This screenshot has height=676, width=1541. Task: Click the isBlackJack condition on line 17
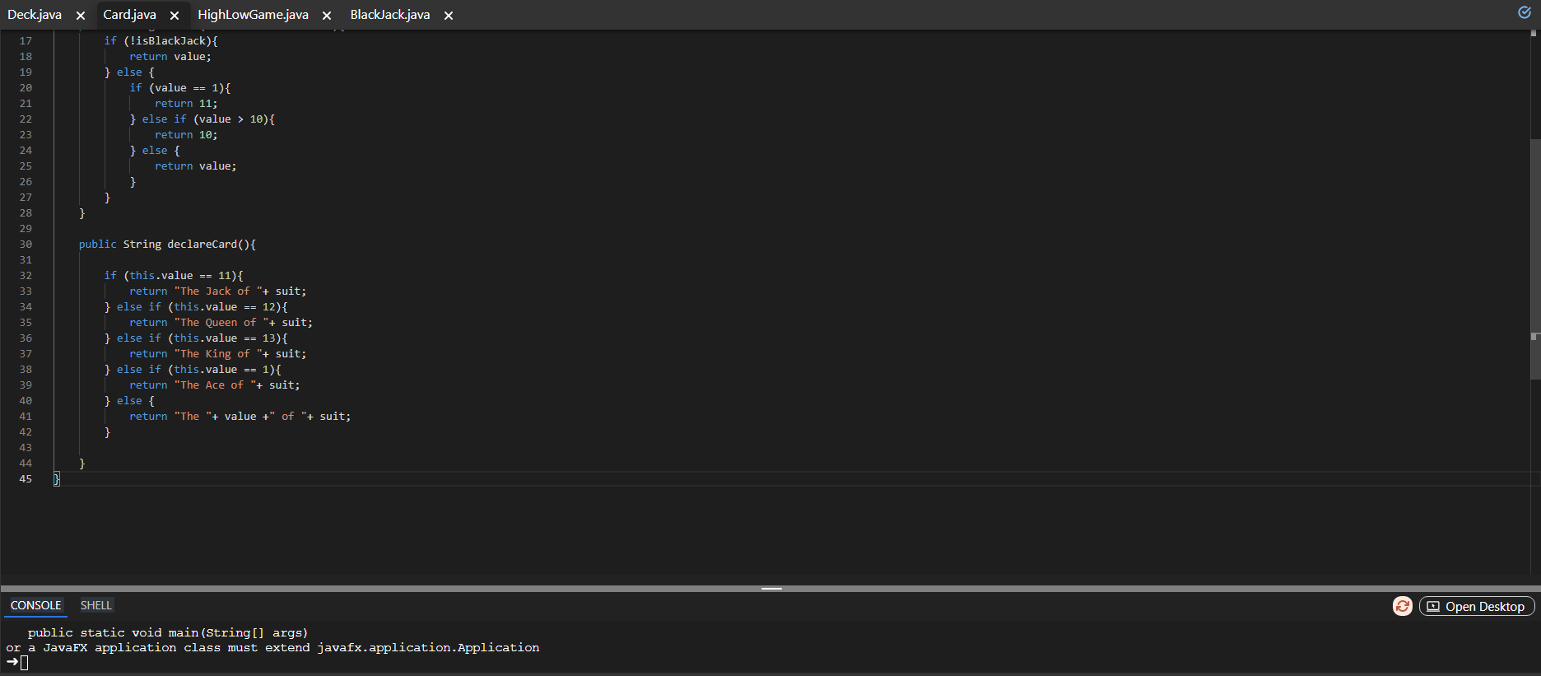(x=167, y=41)
